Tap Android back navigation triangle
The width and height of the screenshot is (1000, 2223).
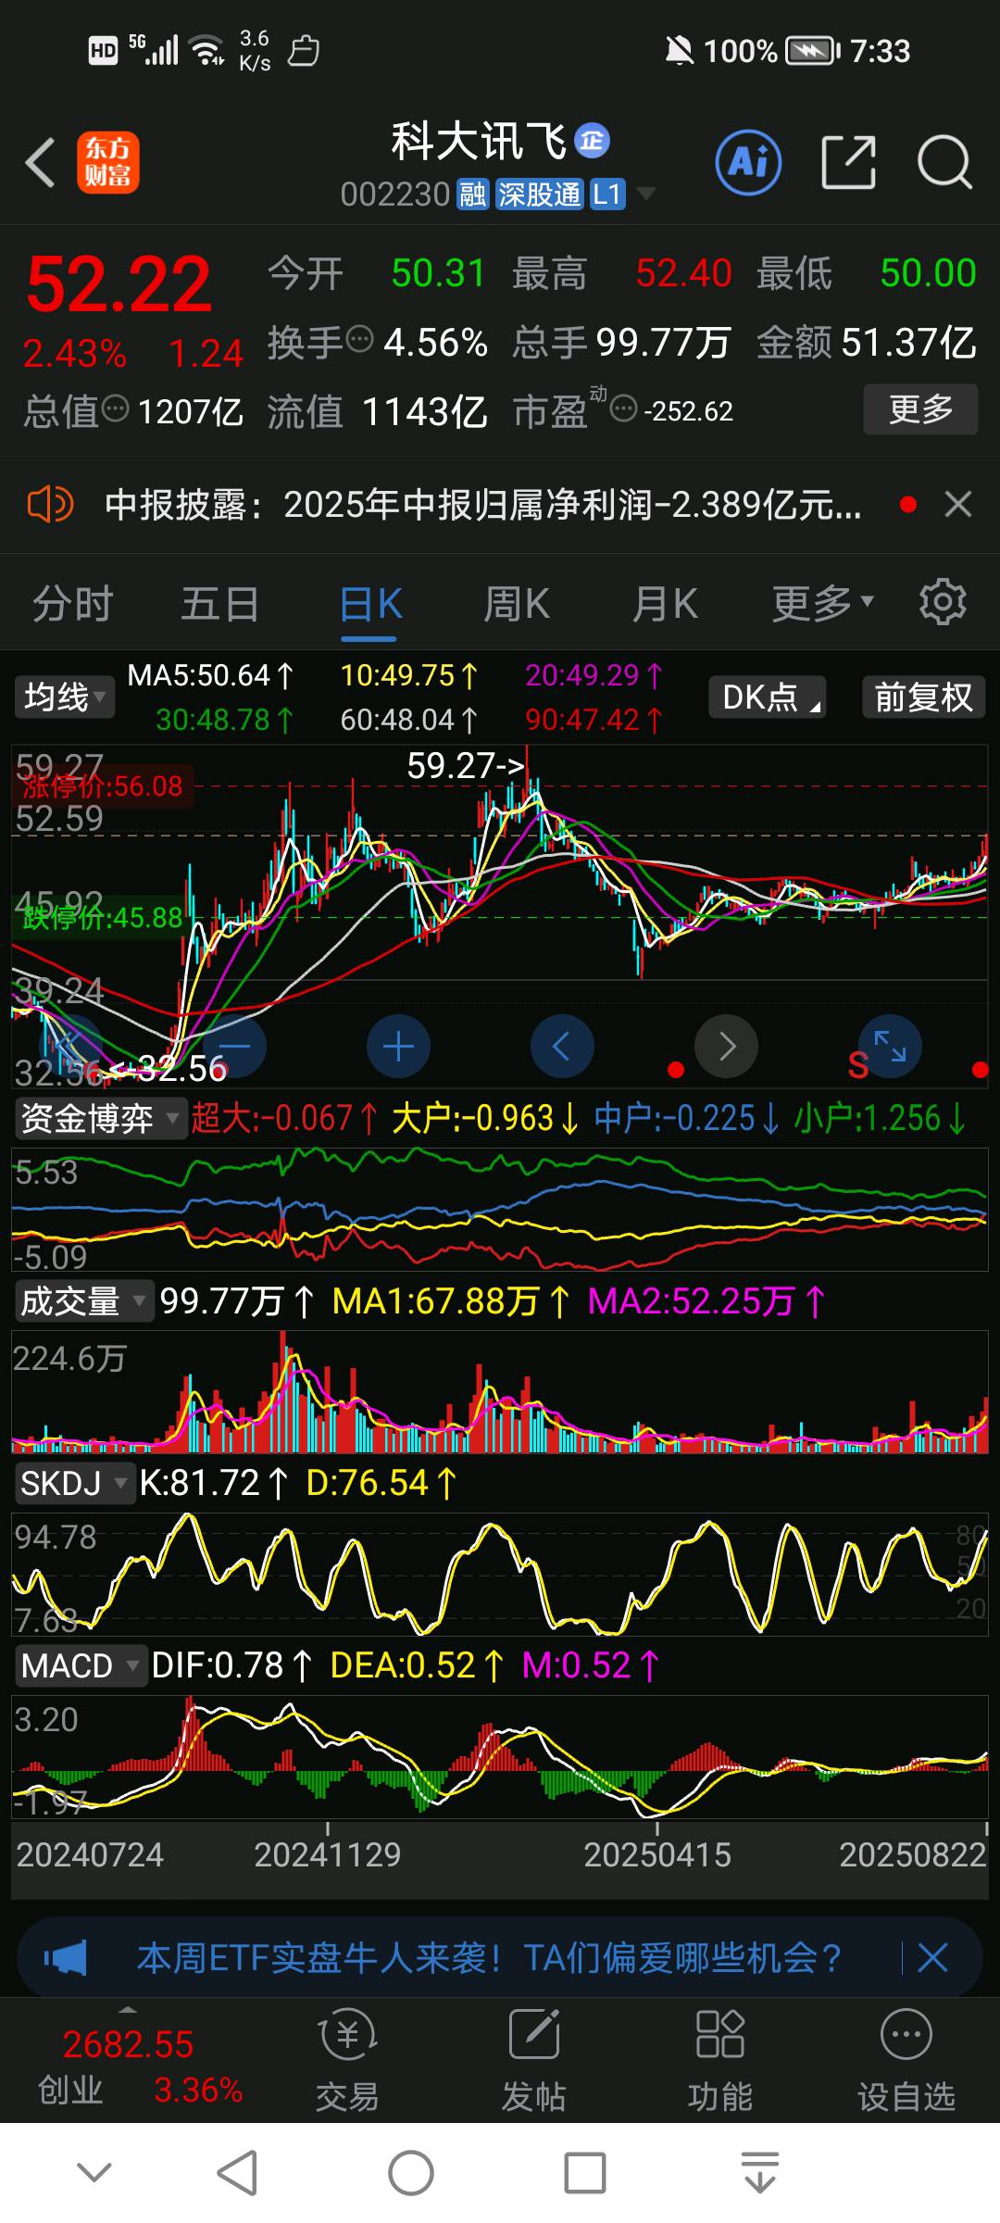tap(238, 2172)
